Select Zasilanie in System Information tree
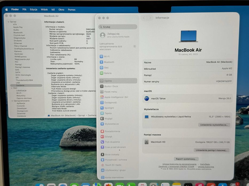Viewport: 249px width, 186px height. [26, 85]
